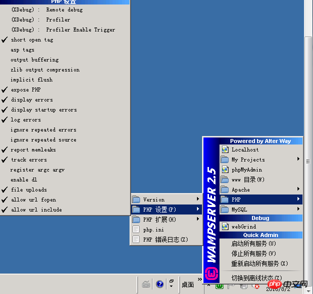Click the green WampServer tray icon
This screenshot has height=294, width=313.
[219, 286]
